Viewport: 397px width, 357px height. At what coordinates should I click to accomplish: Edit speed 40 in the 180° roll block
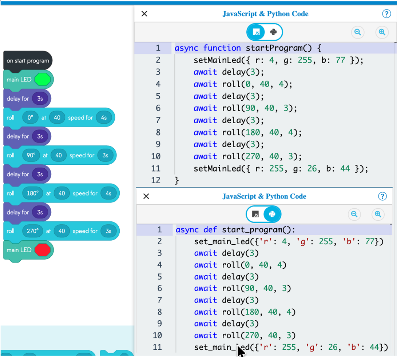coord(62,193)
